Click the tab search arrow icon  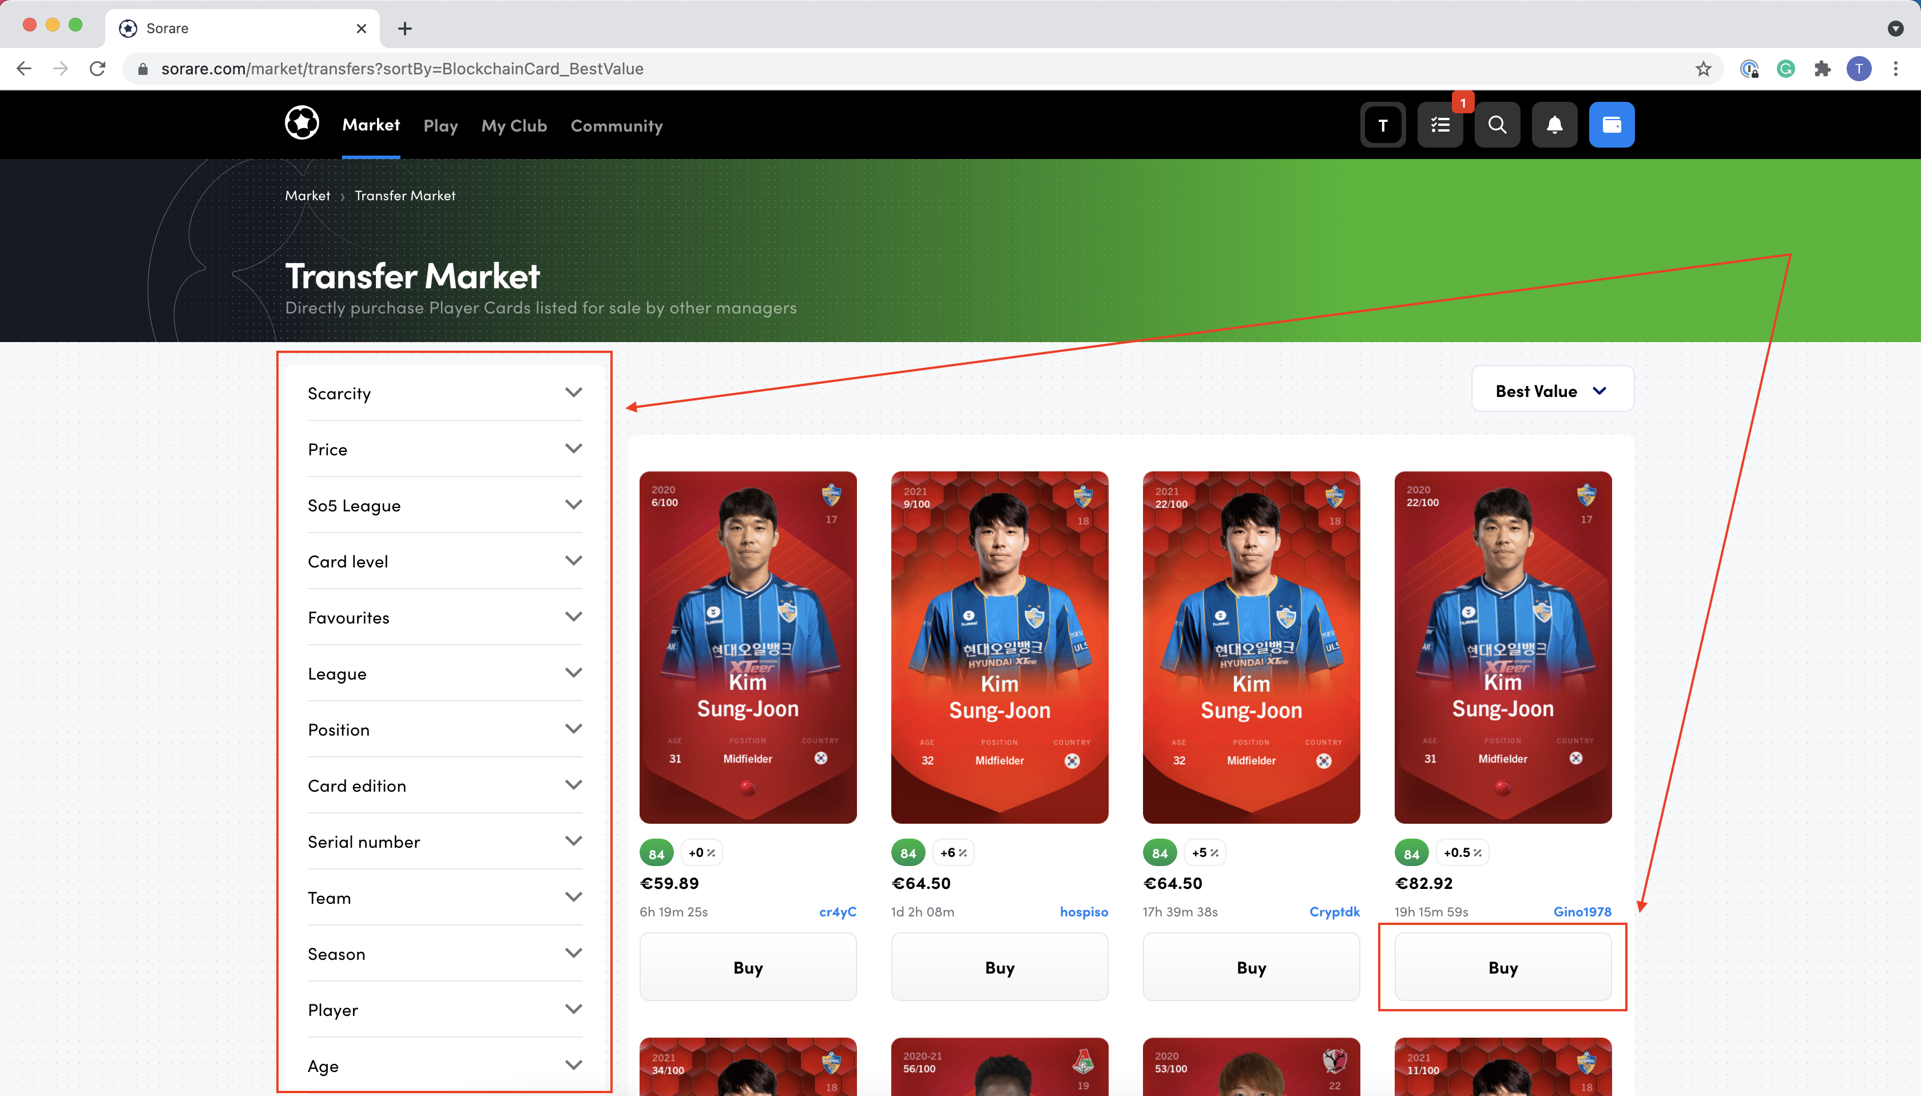[x=1895, y=29]
